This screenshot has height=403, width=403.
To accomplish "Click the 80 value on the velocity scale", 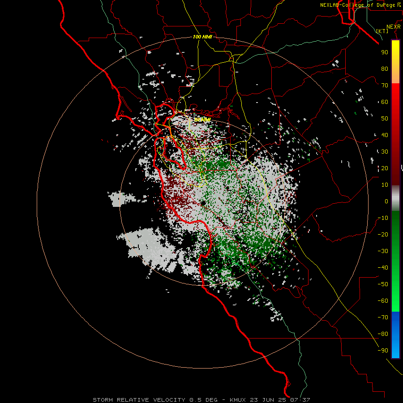I will click(x=385, y=69).
